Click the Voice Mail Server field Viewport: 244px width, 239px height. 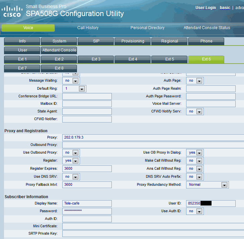click(x=211, y=104)
